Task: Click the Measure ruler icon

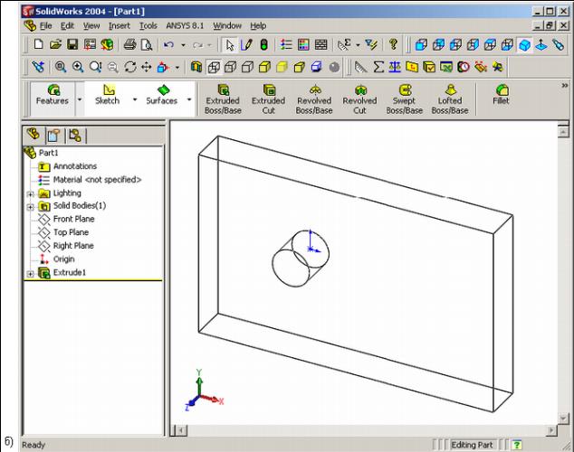Action: coord(361,67)
